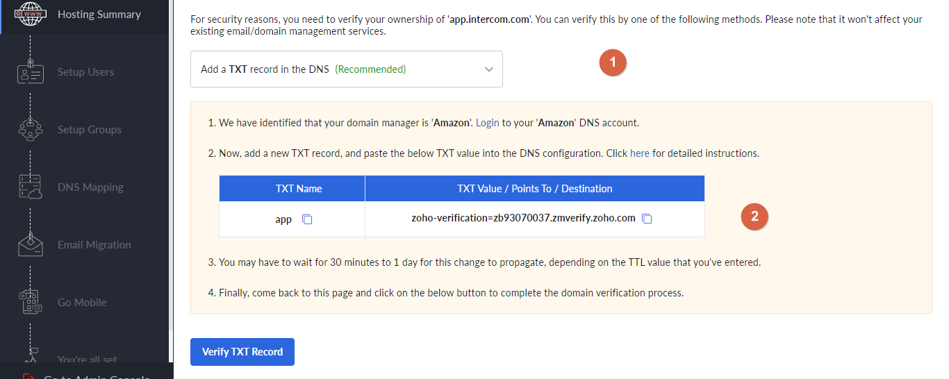949x379 pixels.
Task: Click the '(Recommended)' green label
Action: (370, 69)
